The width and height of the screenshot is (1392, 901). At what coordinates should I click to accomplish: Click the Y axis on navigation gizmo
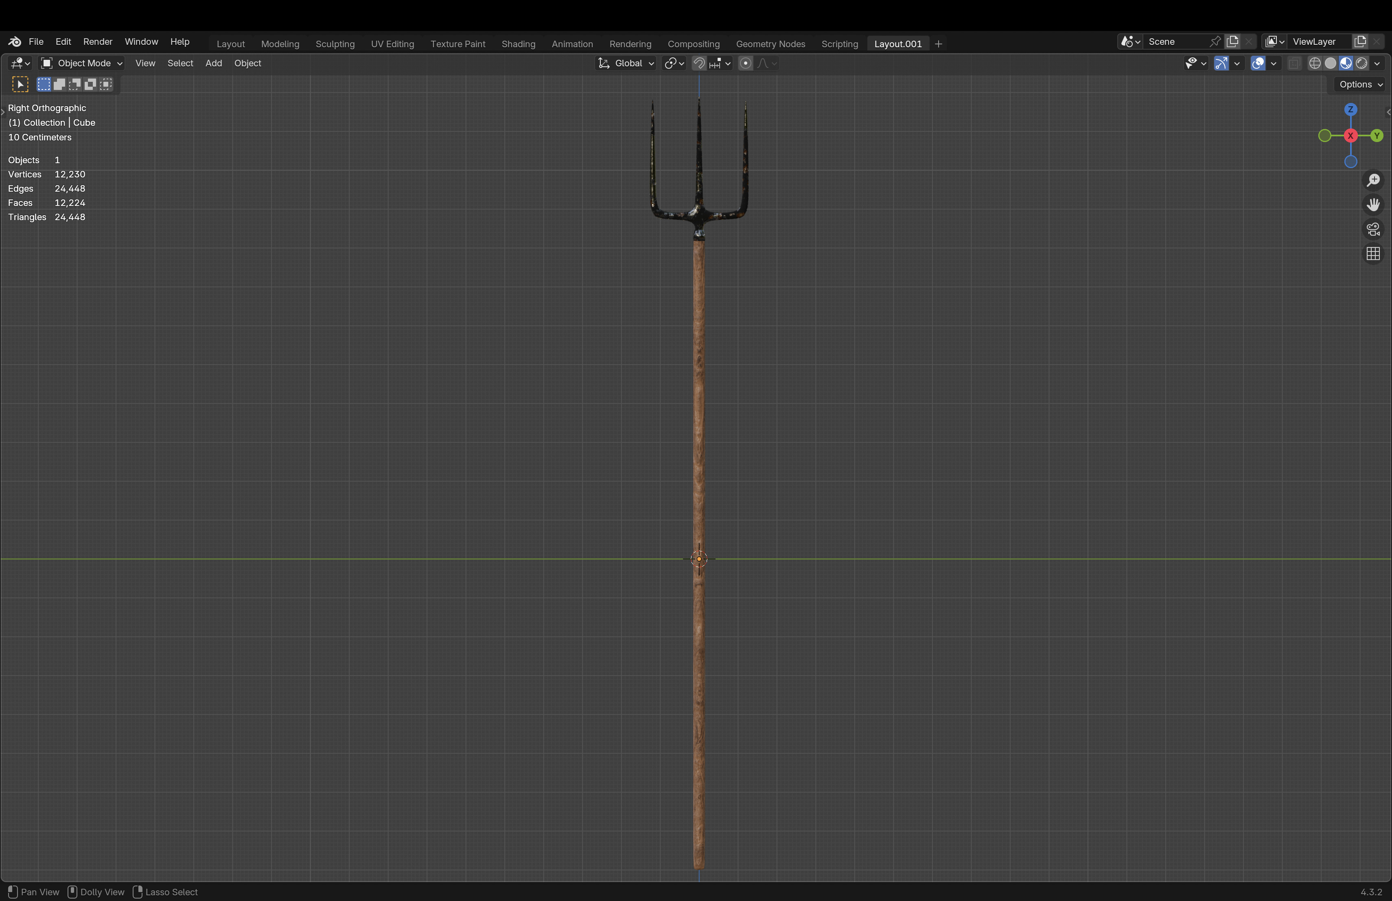point(1377,136)
